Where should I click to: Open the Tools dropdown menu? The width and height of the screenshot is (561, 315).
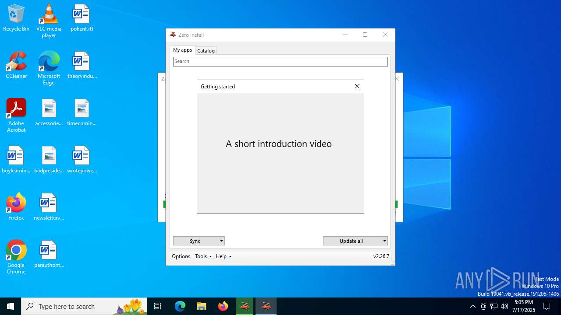point(203,256)
